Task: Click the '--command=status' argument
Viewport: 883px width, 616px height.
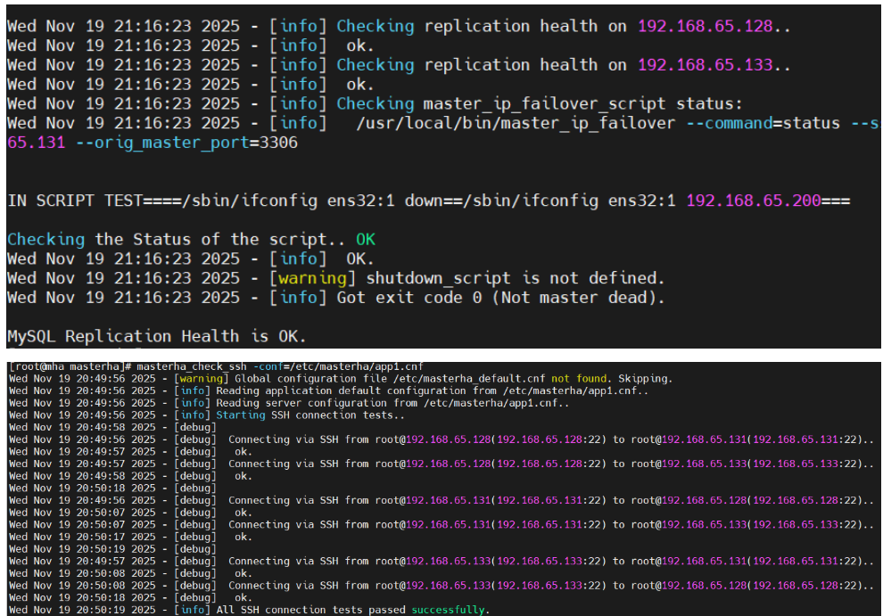Action: (763, 123)
